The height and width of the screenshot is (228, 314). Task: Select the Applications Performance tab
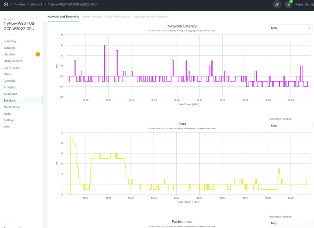pyautogui.click(x=151, y=16)
